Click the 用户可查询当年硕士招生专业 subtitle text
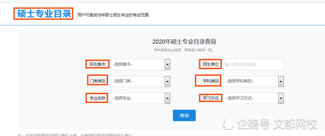325x136 pixels. pos(113,15)
